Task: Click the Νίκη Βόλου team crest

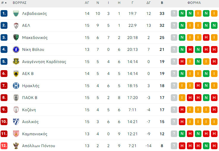Action: (x=16, y=49)
